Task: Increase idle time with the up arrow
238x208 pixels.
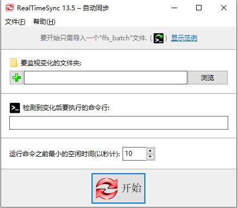Action: [150, 151]
